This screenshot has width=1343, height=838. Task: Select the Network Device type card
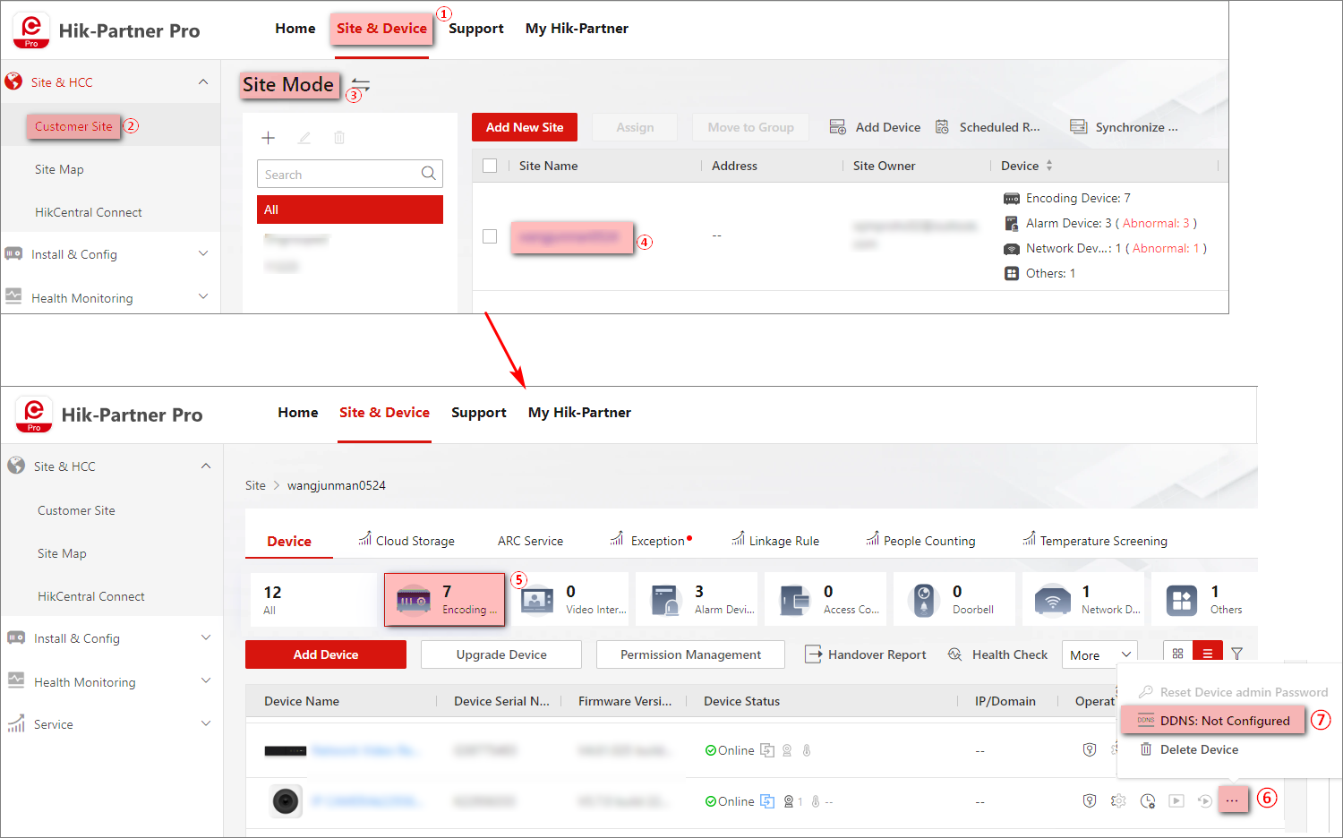coord(1083,600)
